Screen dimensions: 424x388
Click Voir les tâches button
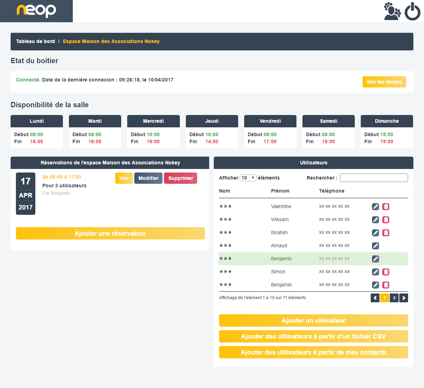pyautogui.click(x=384, y=82)
